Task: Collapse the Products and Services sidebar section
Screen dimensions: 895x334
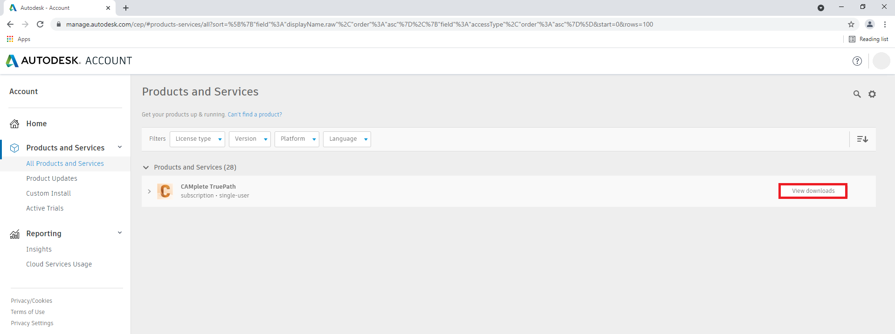Action: (x=120, y=147)
